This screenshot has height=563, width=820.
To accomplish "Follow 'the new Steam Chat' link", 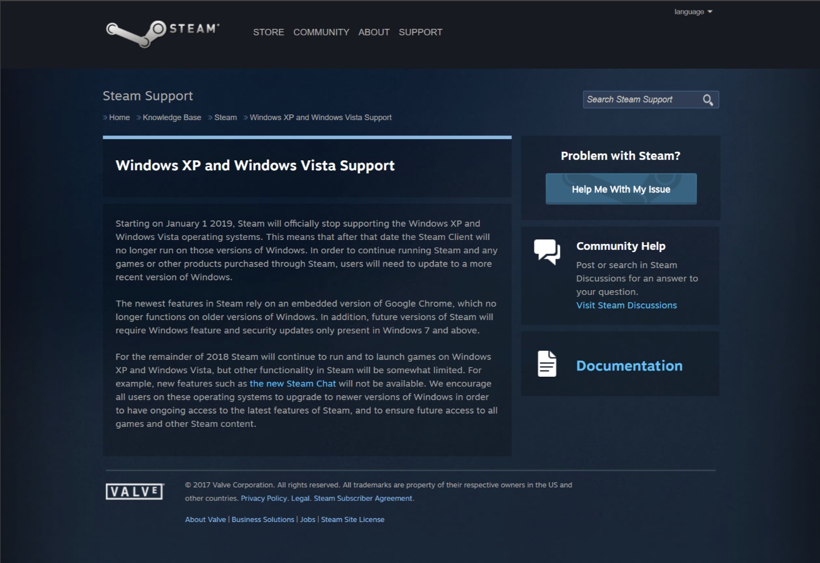I will tap(293, 384).
